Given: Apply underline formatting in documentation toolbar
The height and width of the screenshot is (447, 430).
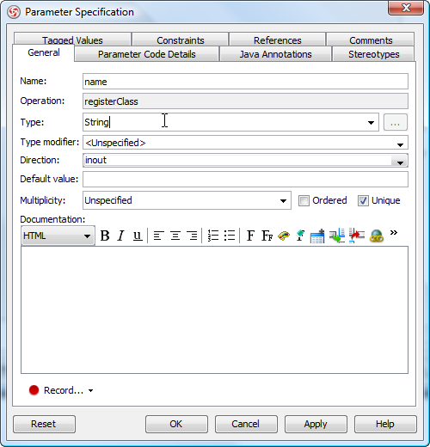Looking at the screenshot, I should tap(138, 236).
